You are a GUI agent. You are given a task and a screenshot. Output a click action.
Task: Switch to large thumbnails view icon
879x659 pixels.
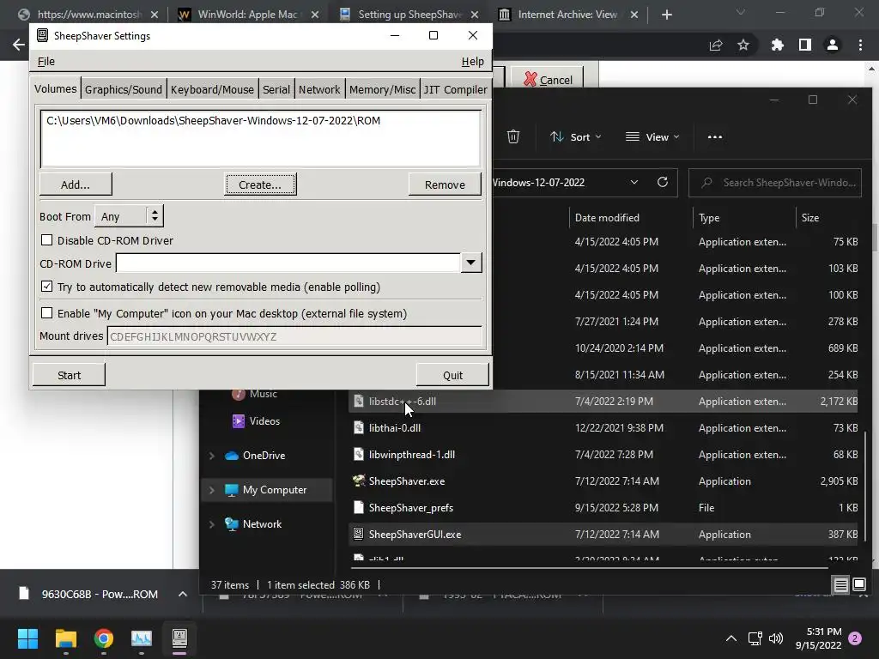858,584
